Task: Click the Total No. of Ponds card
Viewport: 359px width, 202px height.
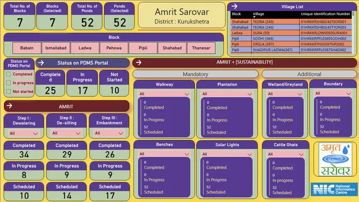Action: [x=87, y=16]
